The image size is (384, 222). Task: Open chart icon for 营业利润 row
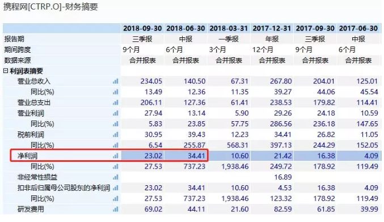pos(115,113)
